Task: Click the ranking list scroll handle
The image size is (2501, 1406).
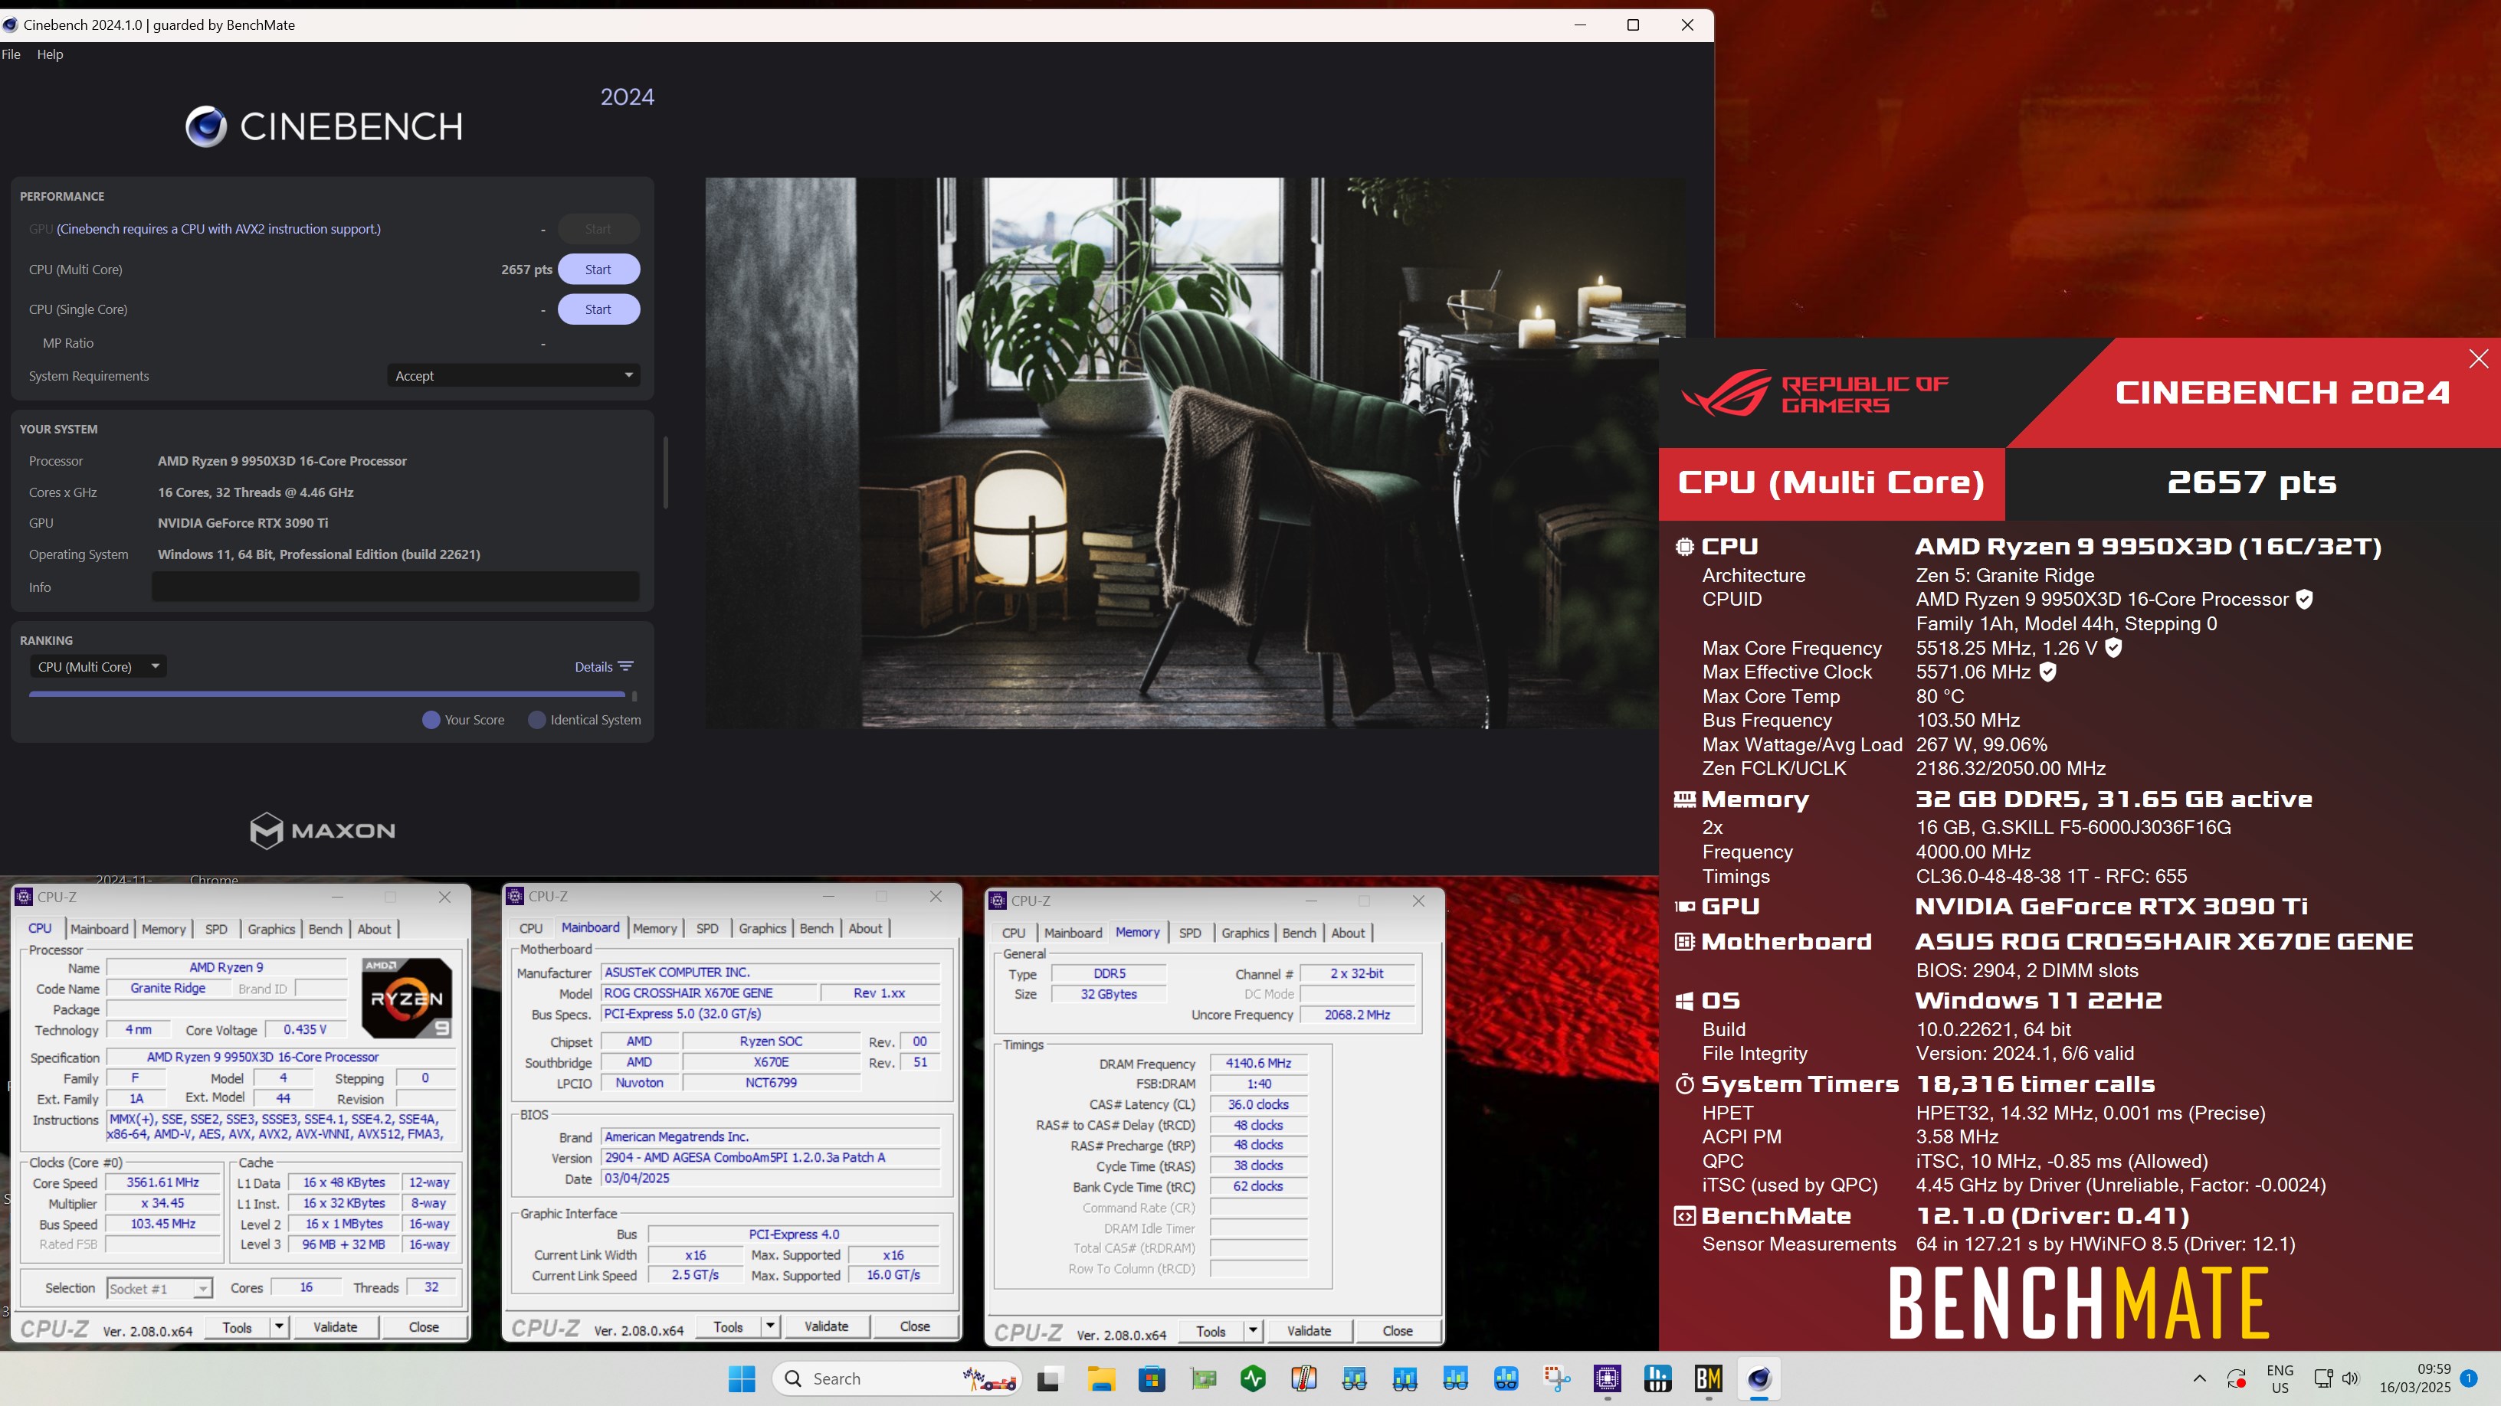Action: click(634, 695)
